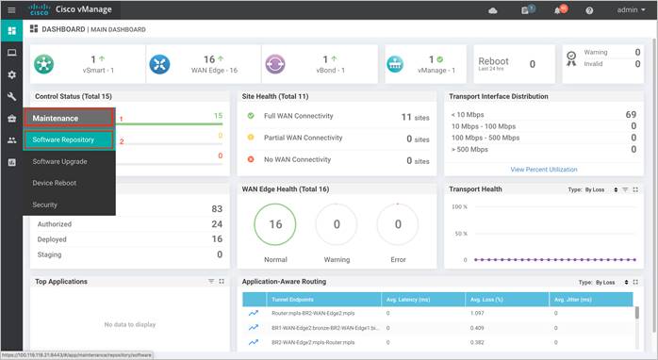Viewport: 658px width, 360px height.
Task: Click the Staging 0 row
Action: point(130,254)
